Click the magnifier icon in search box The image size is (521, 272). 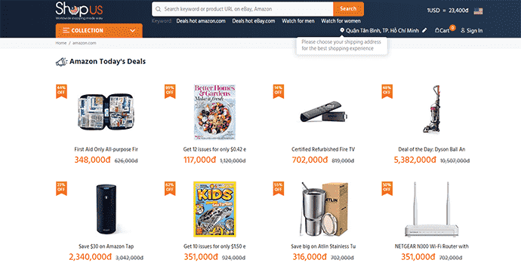(x=158, y=9)
